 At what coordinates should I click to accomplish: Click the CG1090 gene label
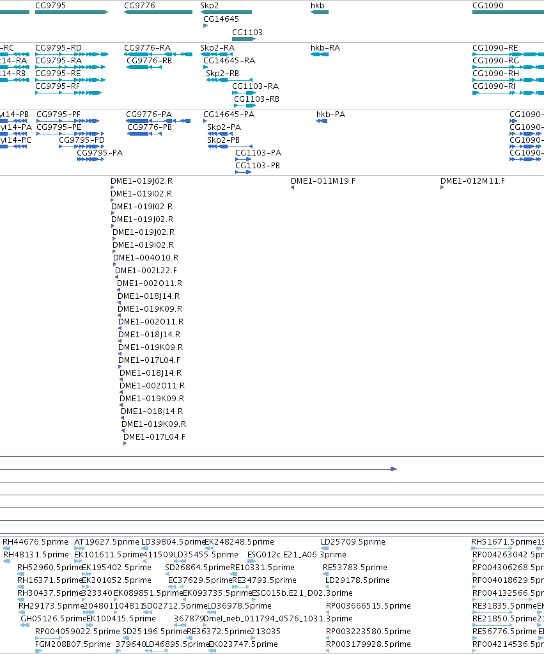click(488, 5)
